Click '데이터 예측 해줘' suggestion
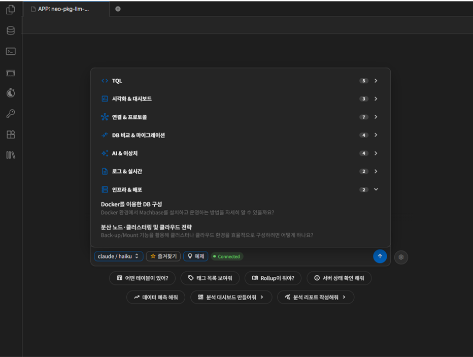Viewport: 473px width, 357px height. pos(156,297)
